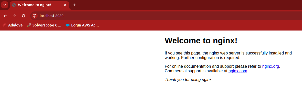302x111 pixels.
Task: Click the Solverscope bookmark favicon
Action: pos(29,25)
